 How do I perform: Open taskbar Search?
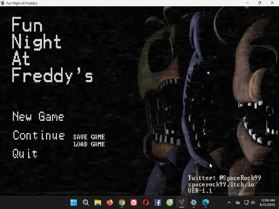pyautogui.click(x=86, y=202)
